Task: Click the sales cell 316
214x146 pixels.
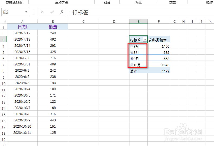Action: 53,114
